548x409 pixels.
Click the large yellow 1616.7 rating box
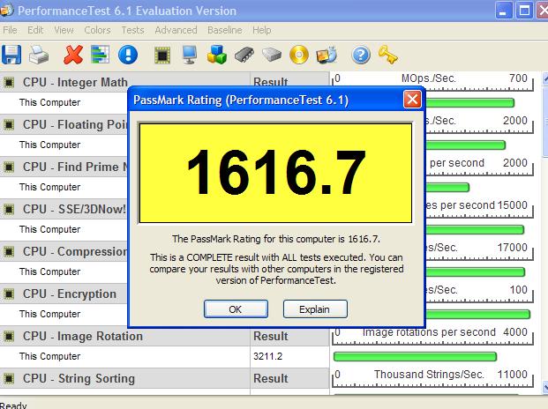tap(275, 173)
